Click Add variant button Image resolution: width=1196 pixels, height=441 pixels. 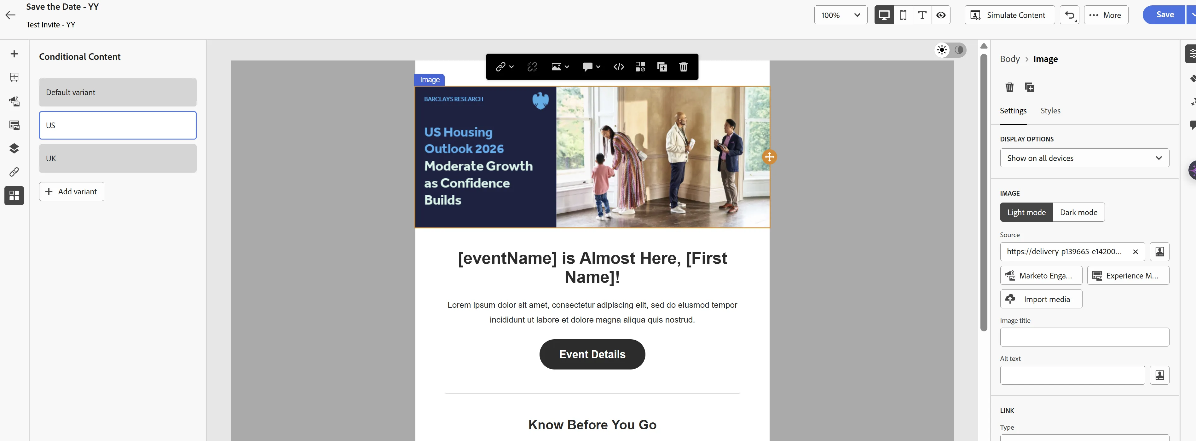(72, 191)
